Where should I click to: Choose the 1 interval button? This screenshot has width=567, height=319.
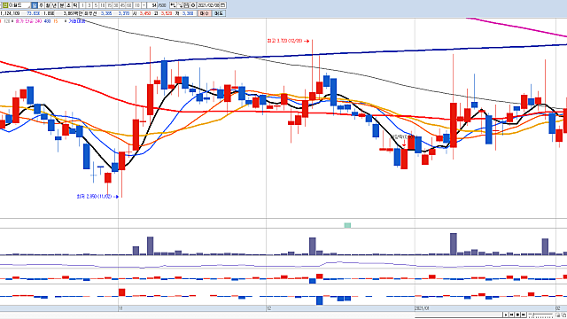[x=82, y=5]
